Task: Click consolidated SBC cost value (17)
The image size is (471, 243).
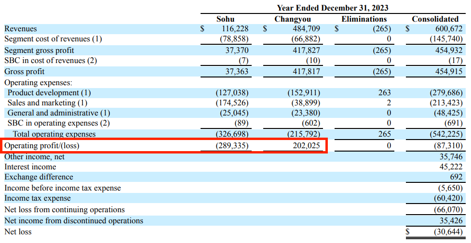Action: (x=456, y=61)
